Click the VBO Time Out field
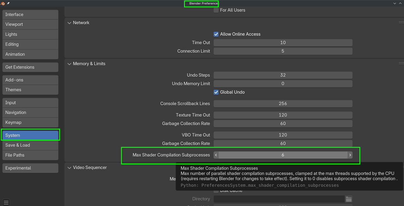 coord(283,135)
